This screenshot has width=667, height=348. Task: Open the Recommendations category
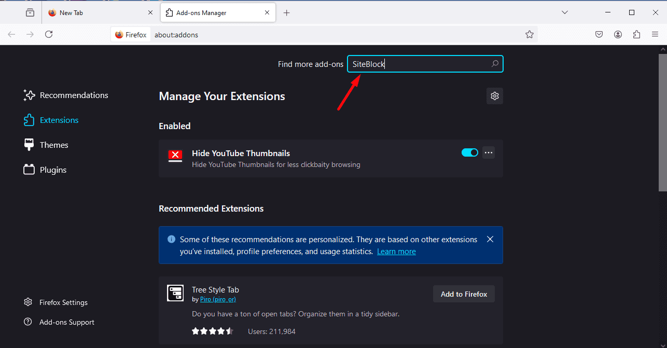coord(66,95)
